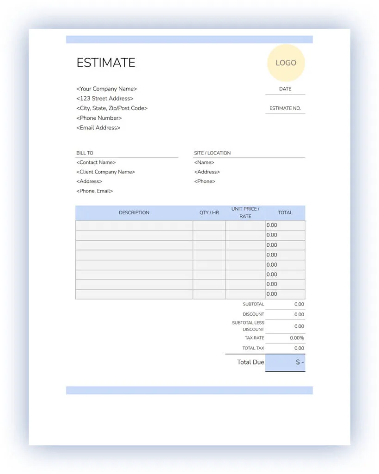Select the ESTIMATE NO. field
Screen dimensions: 379x474
tap(285, 108)
